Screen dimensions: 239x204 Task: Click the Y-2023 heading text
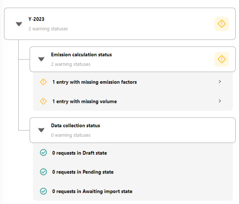[x=36, y=19]
